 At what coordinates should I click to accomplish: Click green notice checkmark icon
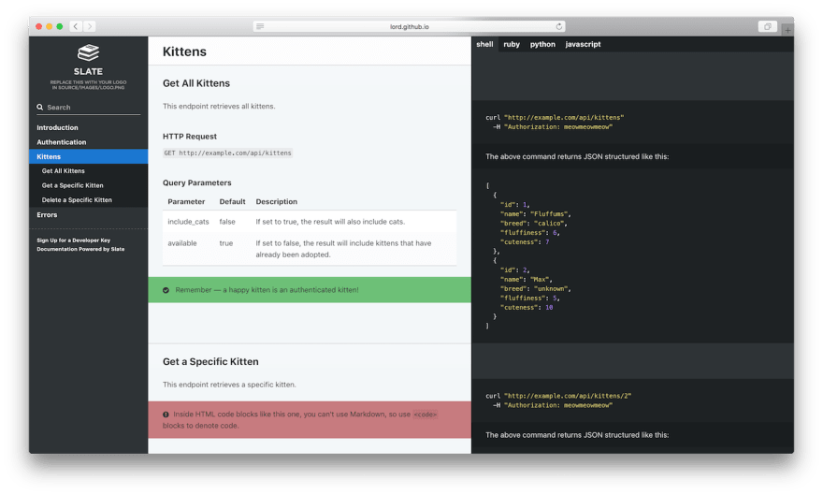point(166,290)
